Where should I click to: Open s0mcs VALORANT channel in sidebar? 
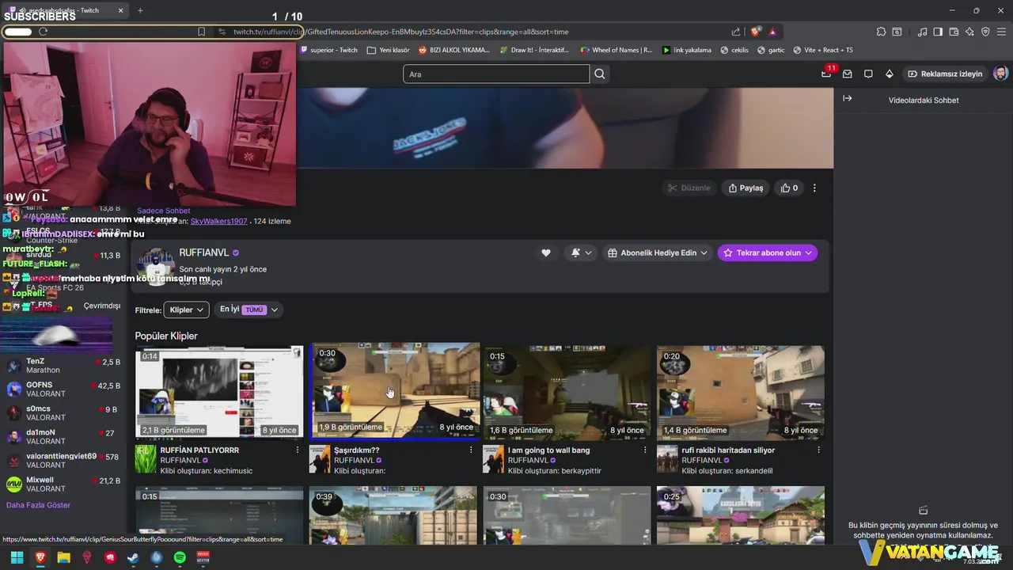(x=63, y=413)
